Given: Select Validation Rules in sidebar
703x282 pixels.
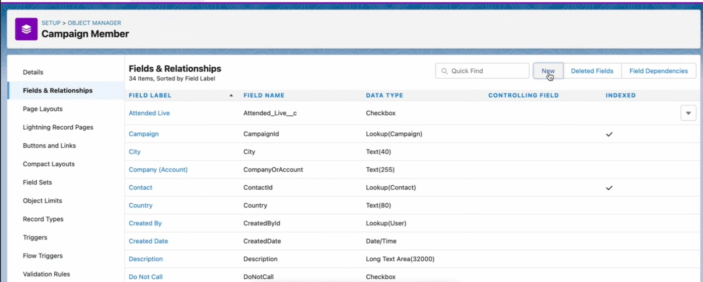Looking at the screenshot, I should click(x=46, y=274).
